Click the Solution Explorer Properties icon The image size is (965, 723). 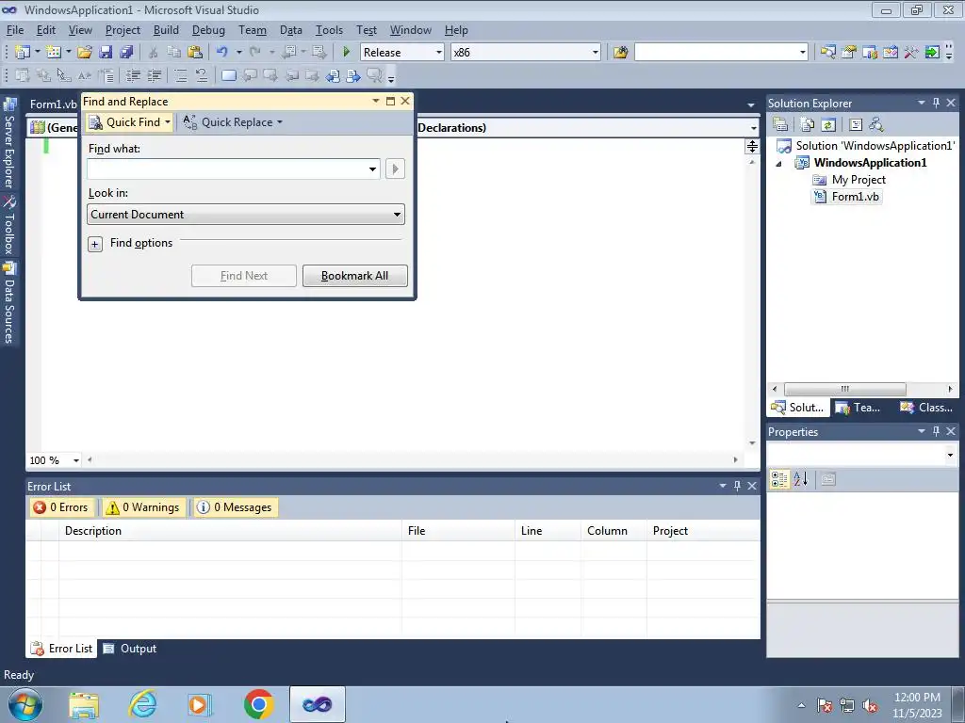(780, 124)
